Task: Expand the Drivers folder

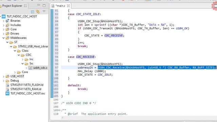Action: (4, 34)
